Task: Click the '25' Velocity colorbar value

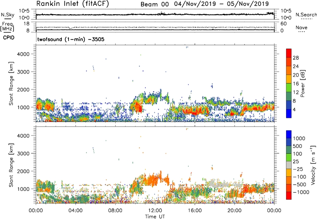Action: pyautogui.click(x=296, y=162)
